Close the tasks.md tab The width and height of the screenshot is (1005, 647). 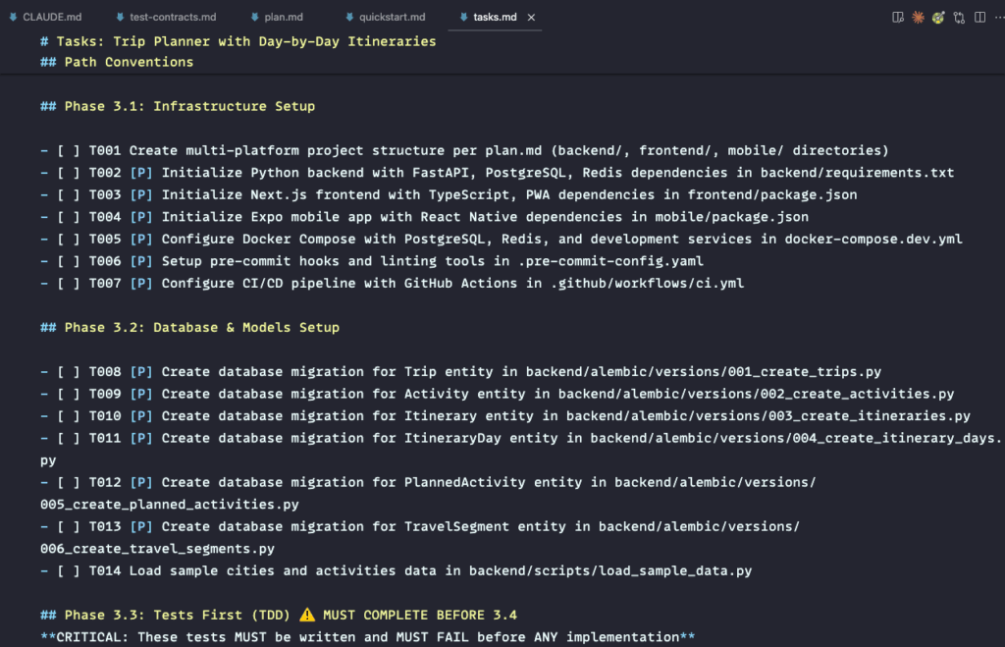tap(531, 18)
